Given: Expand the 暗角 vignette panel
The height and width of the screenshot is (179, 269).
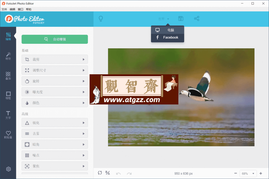Looking at the screenshot, I should pyautogui.click(x=55, y=144).
